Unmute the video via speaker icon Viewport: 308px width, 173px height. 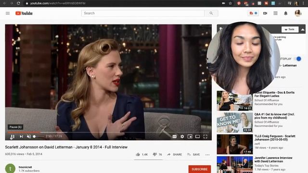tap(29, 136)
